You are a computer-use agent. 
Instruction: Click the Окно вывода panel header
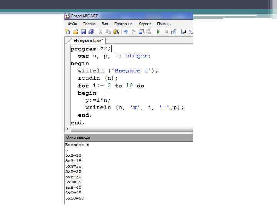pyautogui.click(x=129, y=138)
